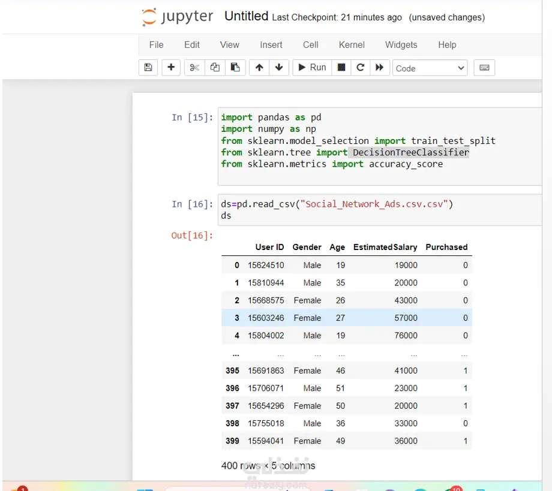Click the Untitled notebook name to rename
The height and width of the screenshot is (491, 552).
click(246, 17)
